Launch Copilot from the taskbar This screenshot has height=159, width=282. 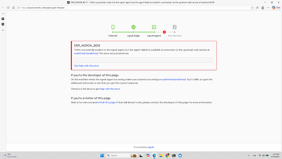(148, 155)
